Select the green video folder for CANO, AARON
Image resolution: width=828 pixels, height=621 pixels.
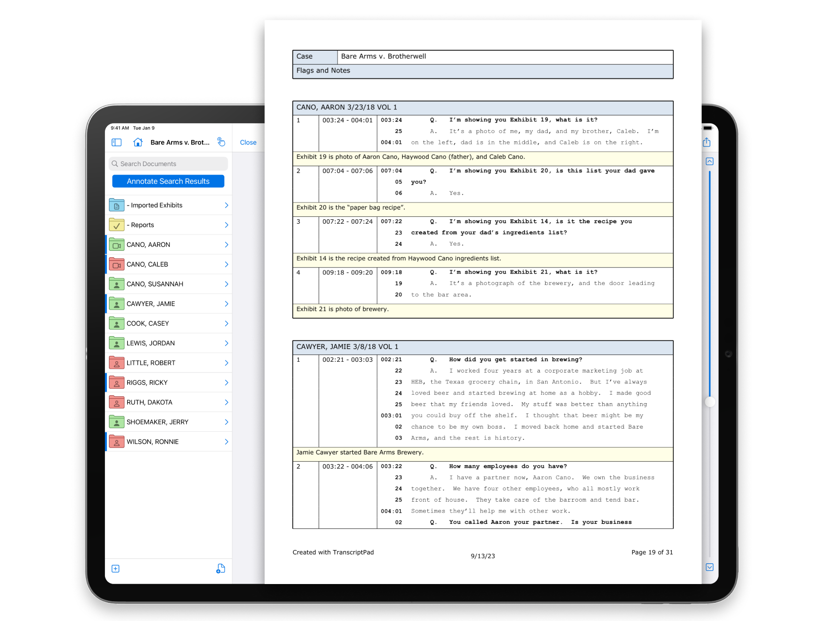pyautogui.click(x=116, y=244)
